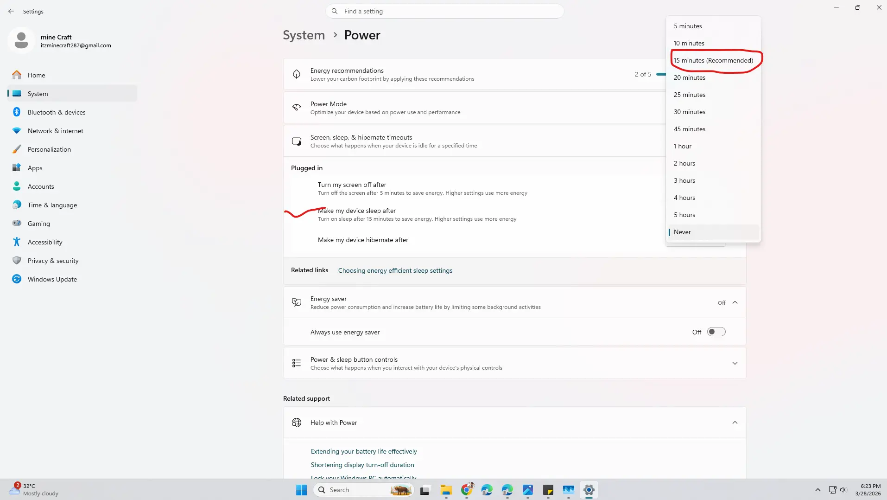Click the Windows Start button

click(x=301, y=490)
